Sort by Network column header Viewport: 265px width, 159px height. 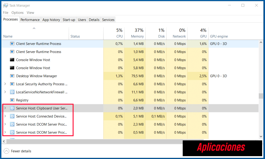pos(177,33)
